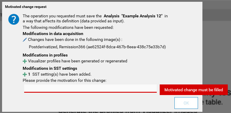Click the background 'table.' text behind the dialog
The image size is (231, 113).
coord(213,102)
